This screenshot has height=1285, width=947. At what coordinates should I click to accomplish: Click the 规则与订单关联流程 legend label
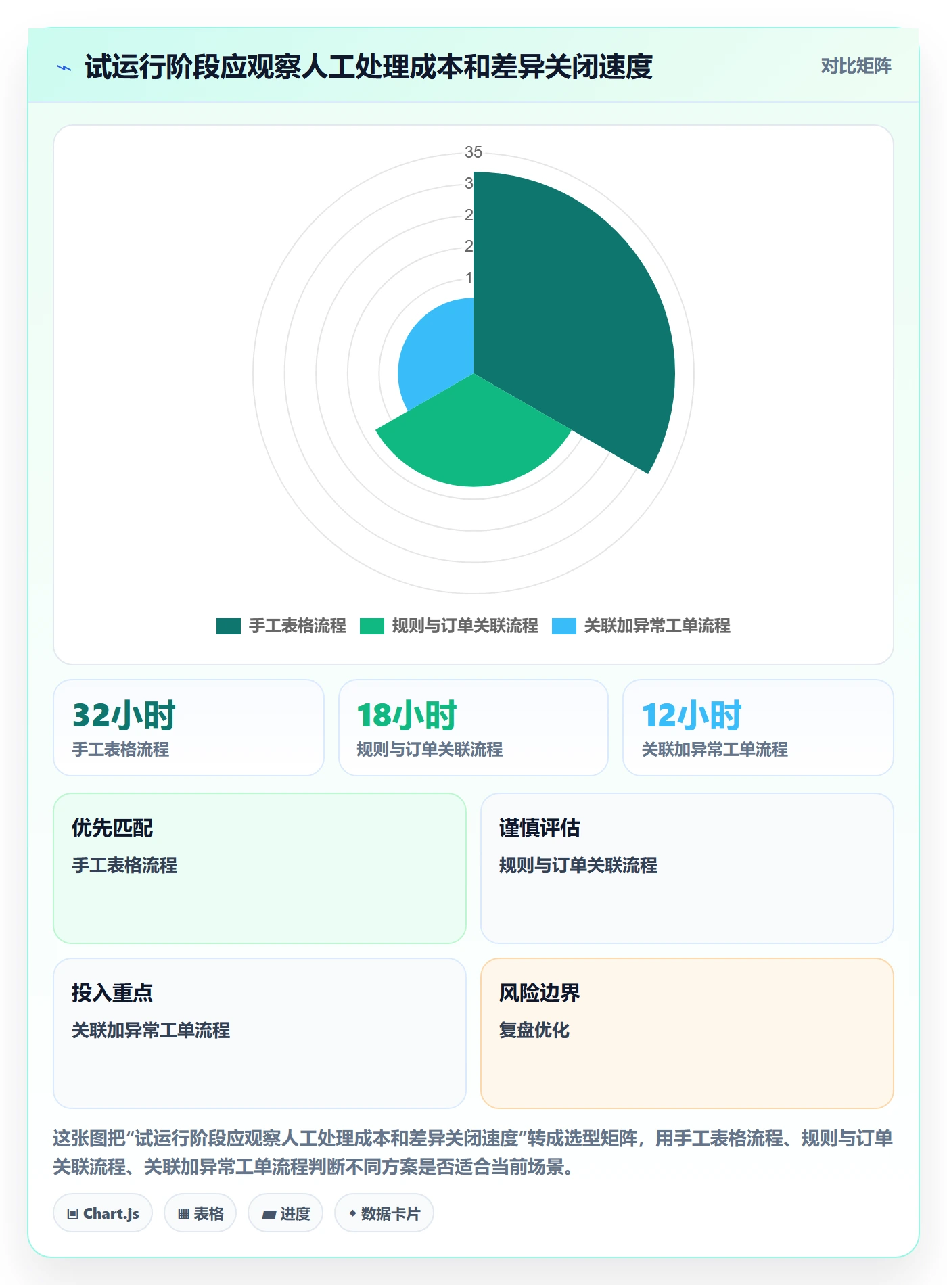[465, 626]
